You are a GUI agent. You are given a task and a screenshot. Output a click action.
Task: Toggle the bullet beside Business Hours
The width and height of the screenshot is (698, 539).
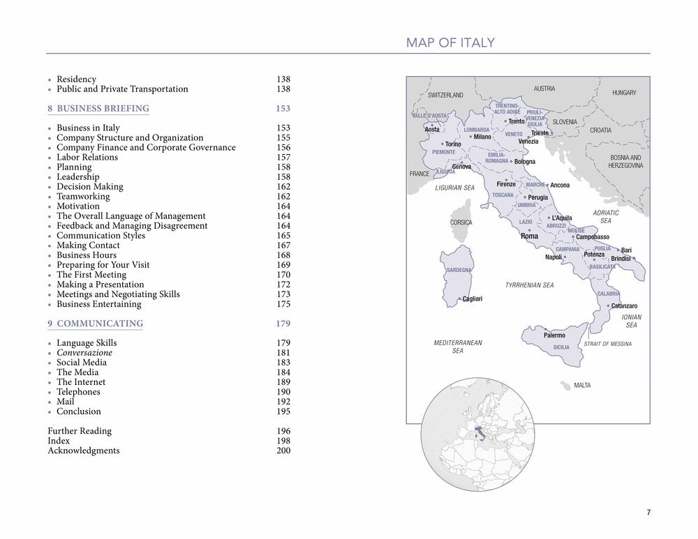coord(49,255)
